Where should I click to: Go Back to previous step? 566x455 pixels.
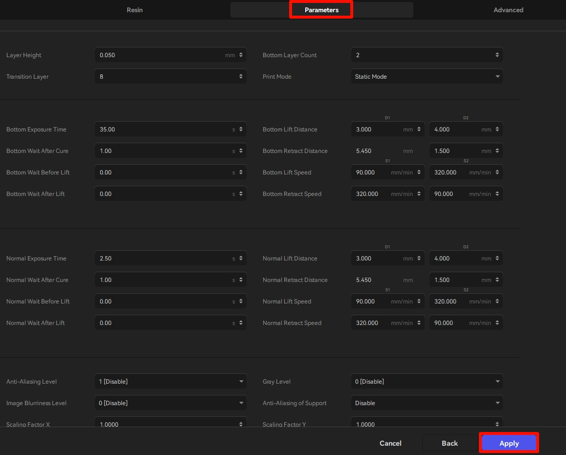[x=450, y=443]
